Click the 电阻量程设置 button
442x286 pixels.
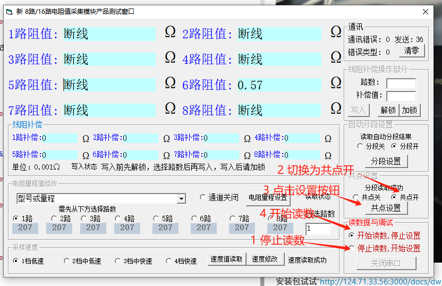[268, 197]
